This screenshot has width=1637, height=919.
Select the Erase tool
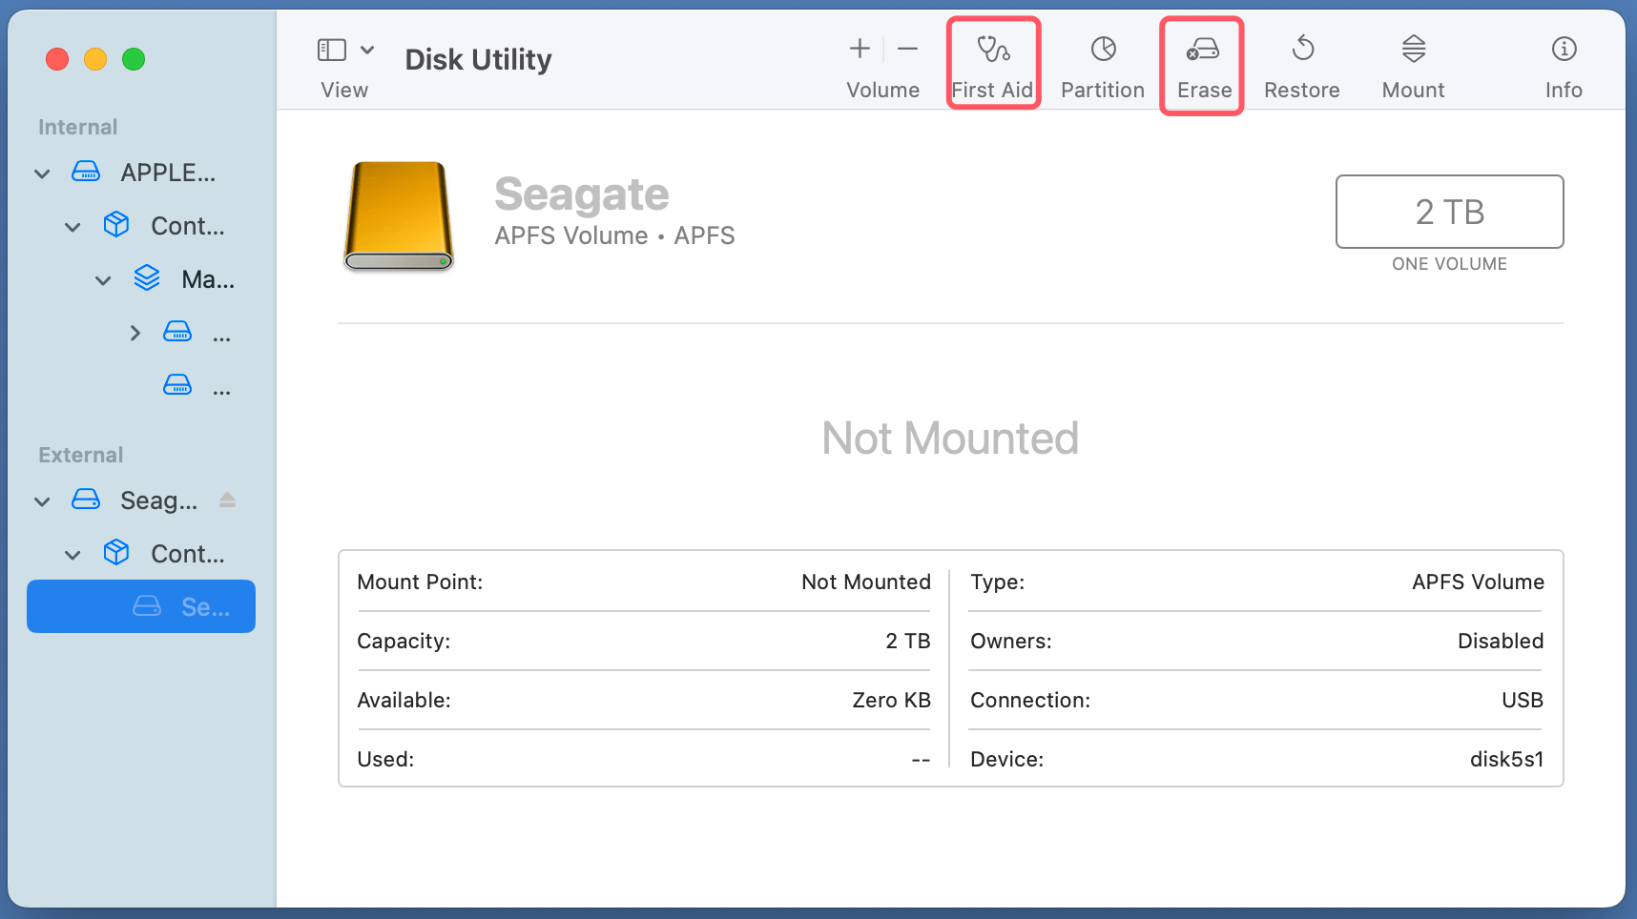[x=1201, y=61]
